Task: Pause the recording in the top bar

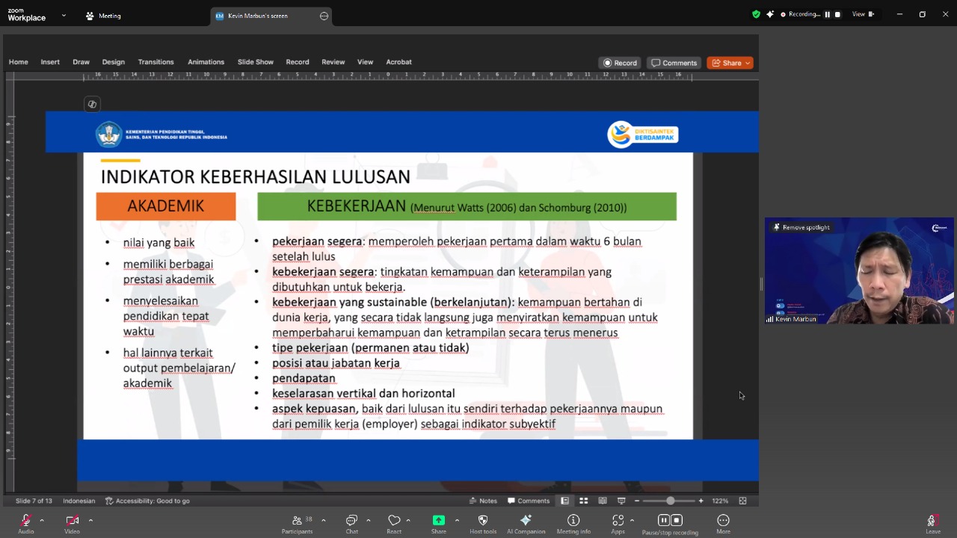Action: tap(827, 14)
